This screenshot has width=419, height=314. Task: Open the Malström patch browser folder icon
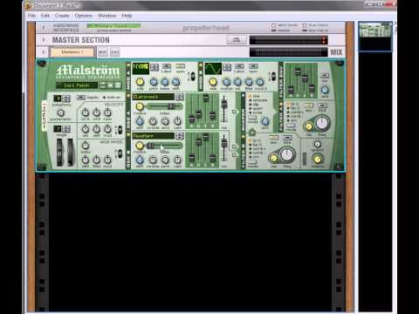point(110,85)
